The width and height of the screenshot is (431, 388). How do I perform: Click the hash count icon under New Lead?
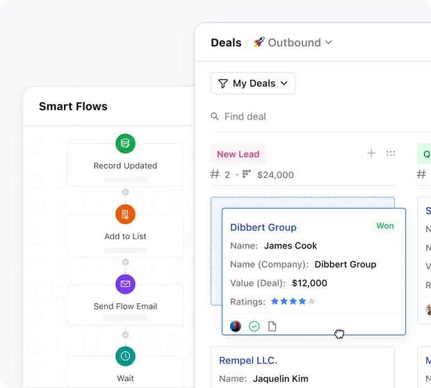215,175
